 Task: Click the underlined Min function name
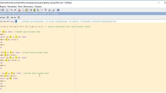pyautogui.click(x=13, y=21)
